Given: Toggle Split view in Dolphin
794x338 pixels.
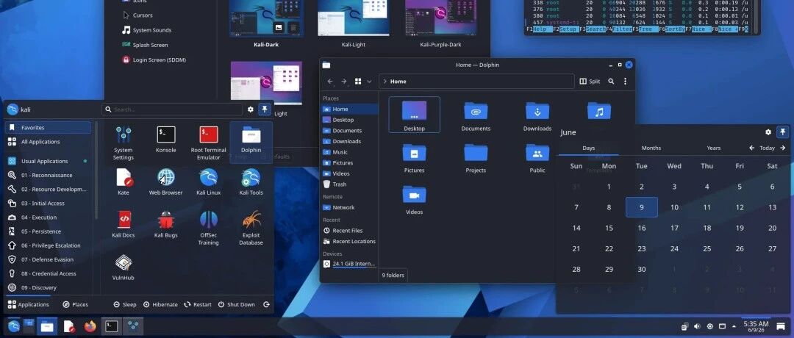Looking at the screenshot, I should [590, 82].
